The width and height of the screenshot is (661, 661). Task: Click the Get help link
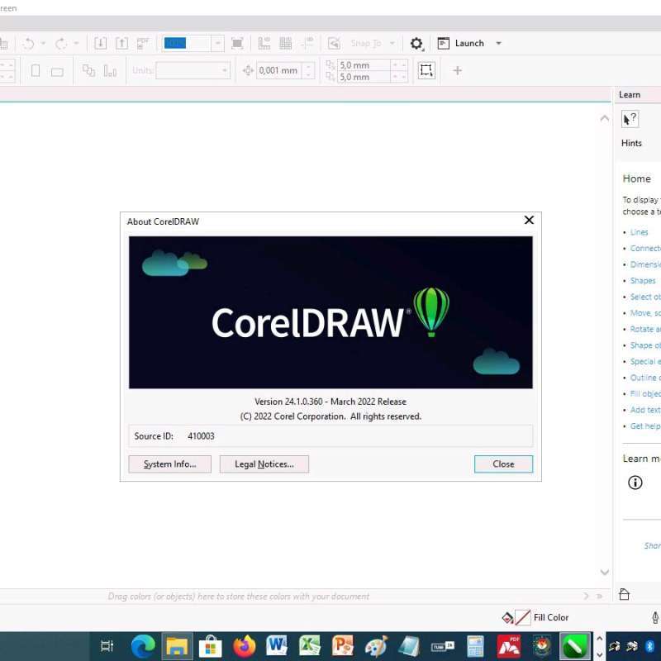point(644,426)
